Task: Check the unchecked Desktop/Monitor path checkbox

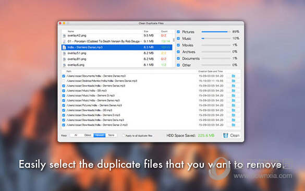Action: point(64,81)
